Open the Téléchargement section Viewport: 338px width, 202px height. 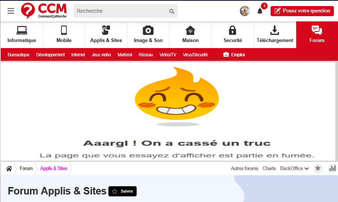coord(275,35)
